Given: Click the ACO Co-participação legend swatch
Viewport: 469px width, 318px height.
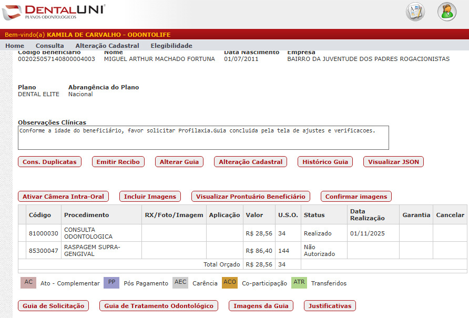Looking at the screenshot, I should coord(230,283).
